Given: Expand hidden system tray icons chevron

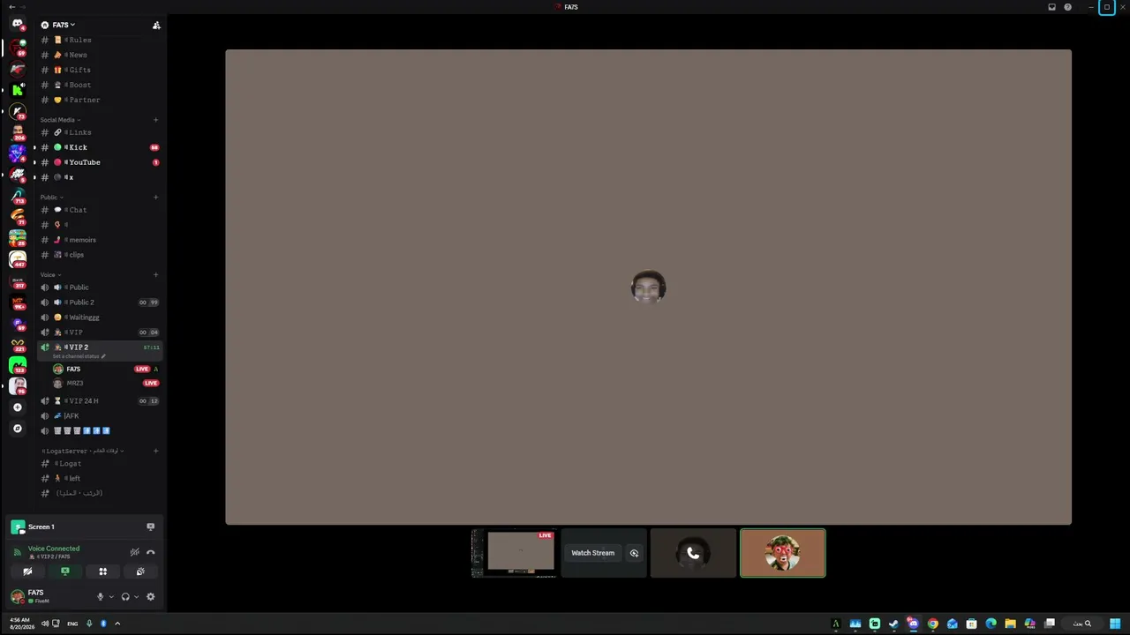Looking at the screenshot, I should coord(117,624).
